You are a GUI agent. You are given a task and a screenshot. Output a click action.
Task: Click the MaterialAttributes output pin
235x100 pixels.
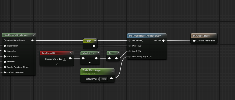(33, 41)
